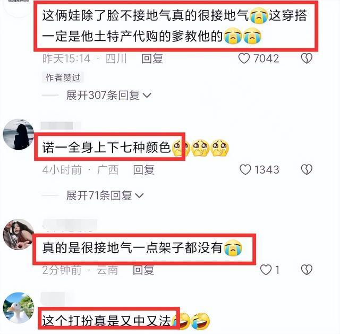This screenshot has width=340, height=334.
Task: Select comment 这个打扮真是又中又法
Action: (x=106, y=321)
